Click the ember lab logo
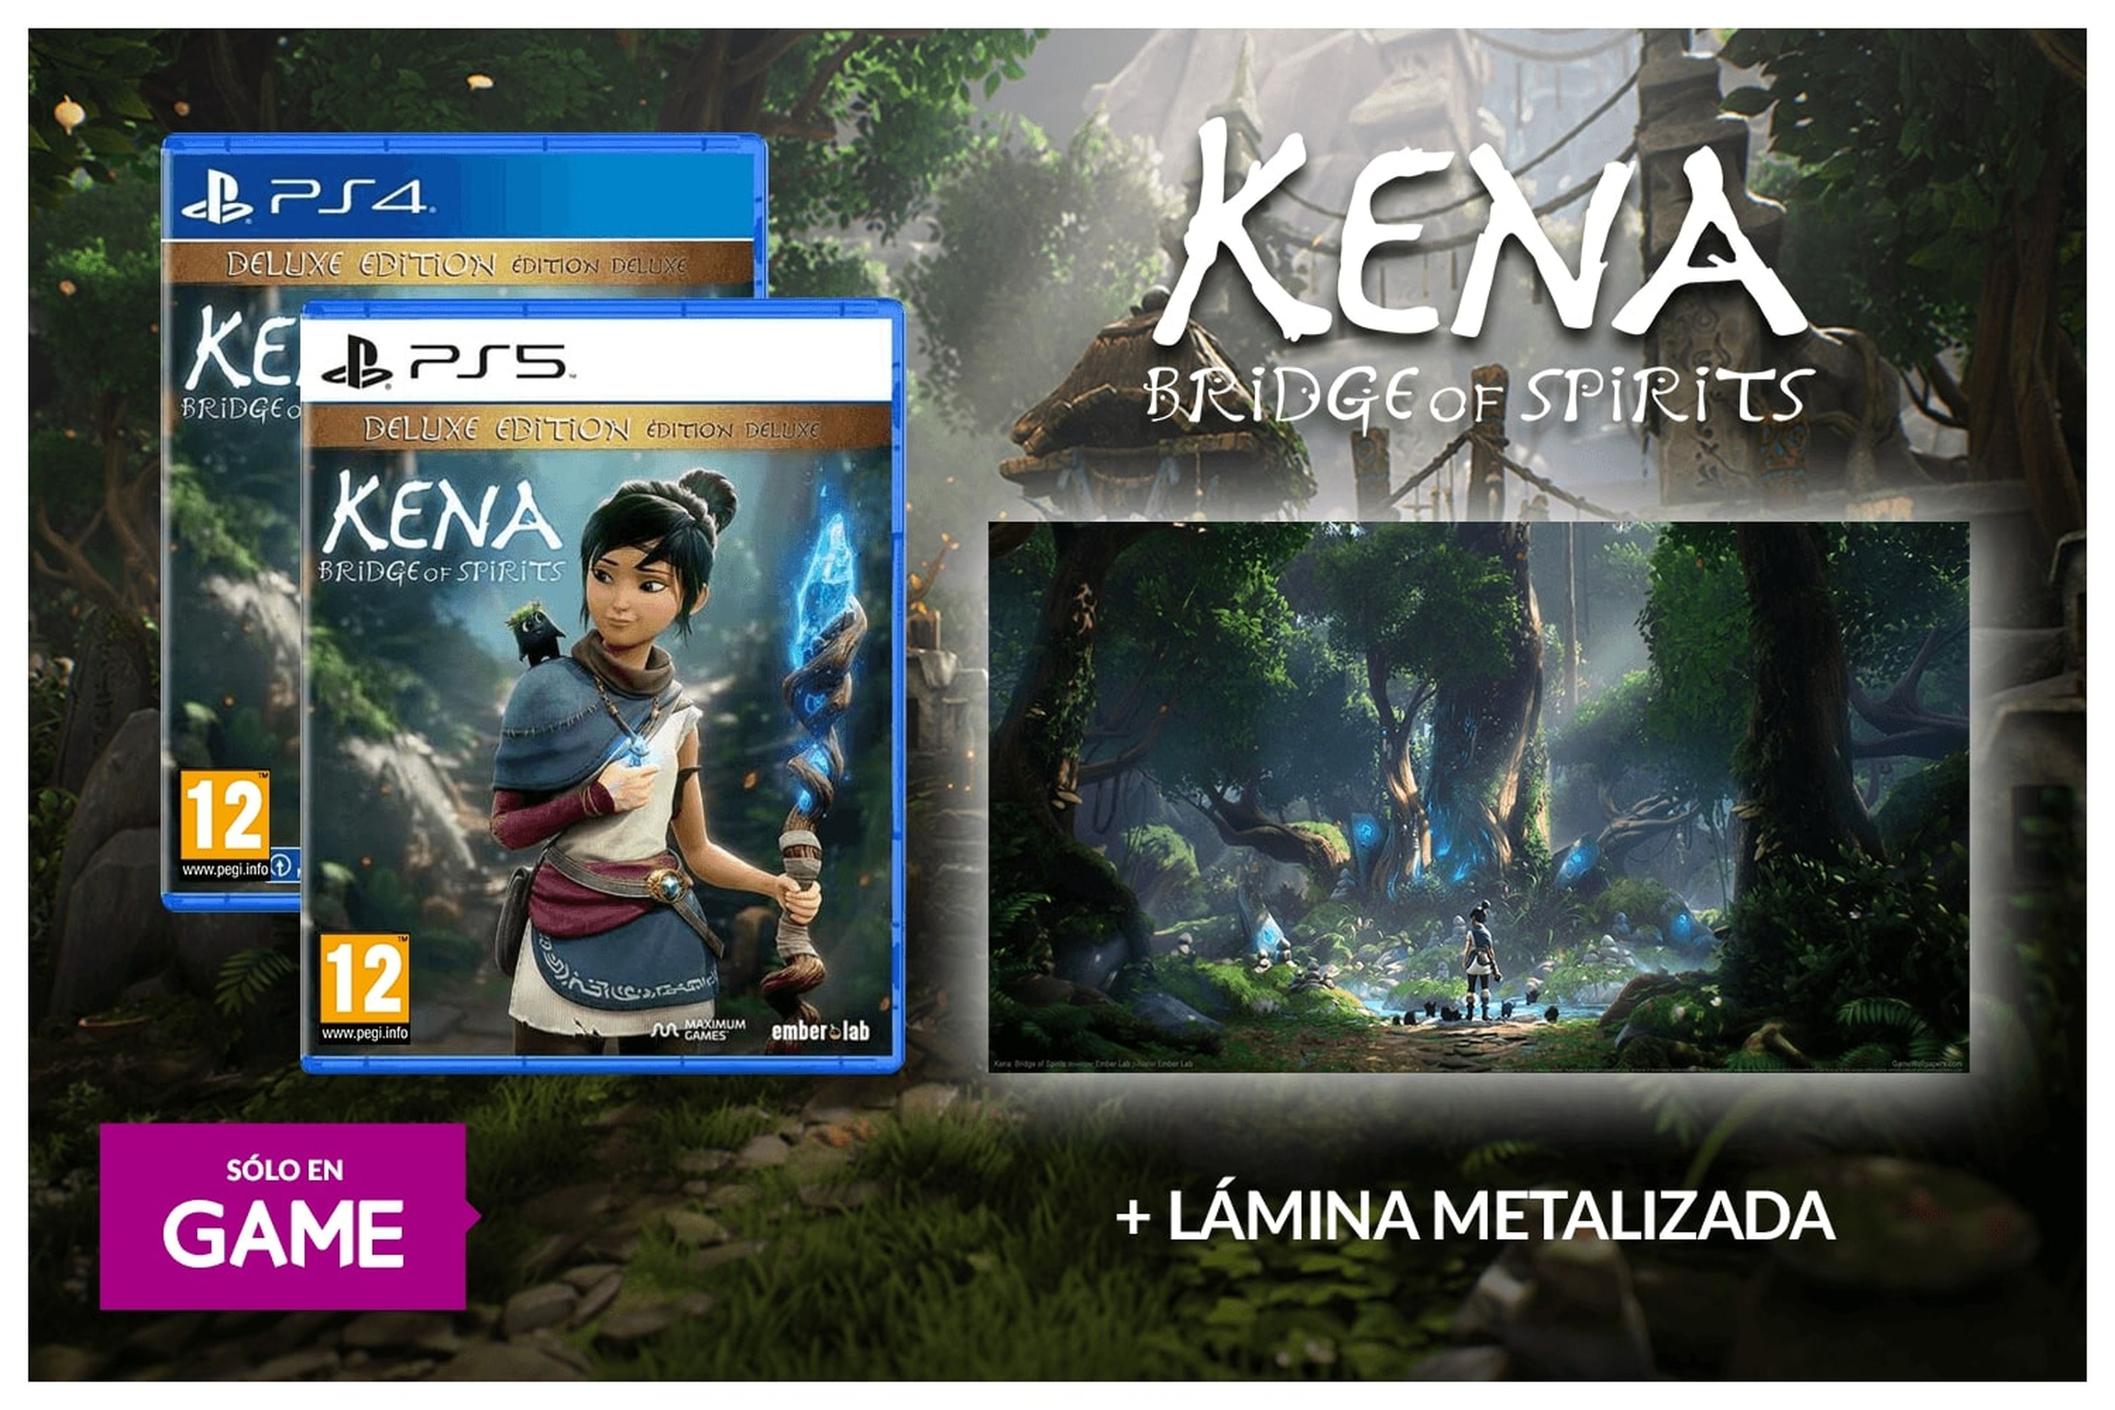The width and height of the screenshot is (2115, 1410). (x=820, y=1031)
